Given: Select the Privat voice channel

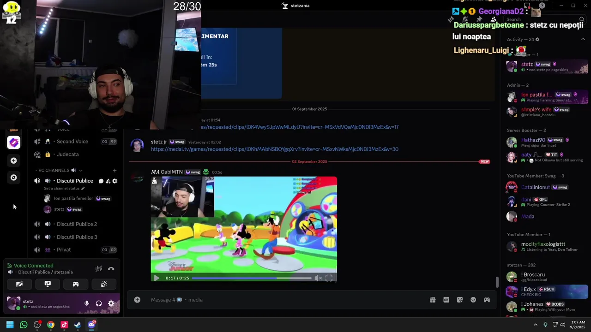Looking at the screenshot, I should 77,250.
